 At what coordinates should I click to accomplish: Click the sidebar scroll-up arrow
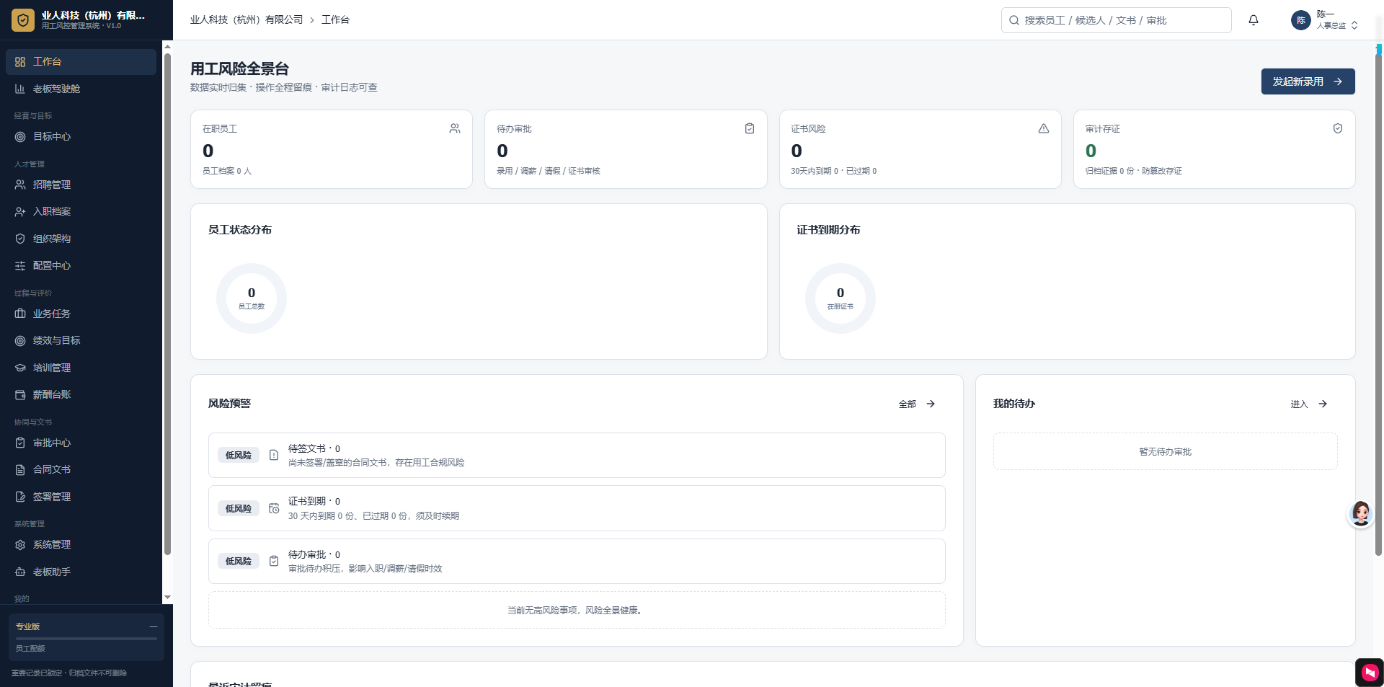[x=168, y=47]
